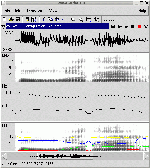Open the Help menu
This screenshot has height=168, width=150.
[x=142, y=11]
